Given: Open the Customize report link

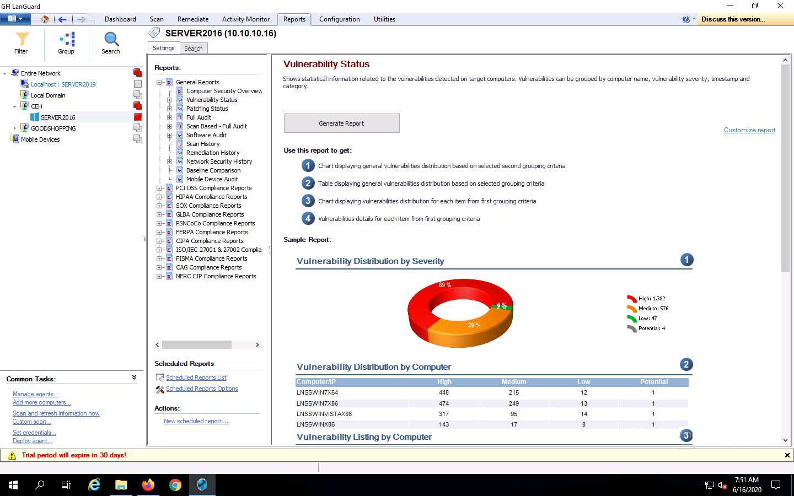Looking at the screenshot, I should pyautogui.click(x=749, y=130).
